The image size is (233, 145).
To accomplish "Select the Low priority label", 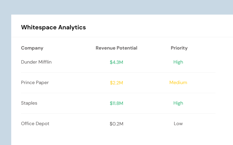I will coord(178,123).
